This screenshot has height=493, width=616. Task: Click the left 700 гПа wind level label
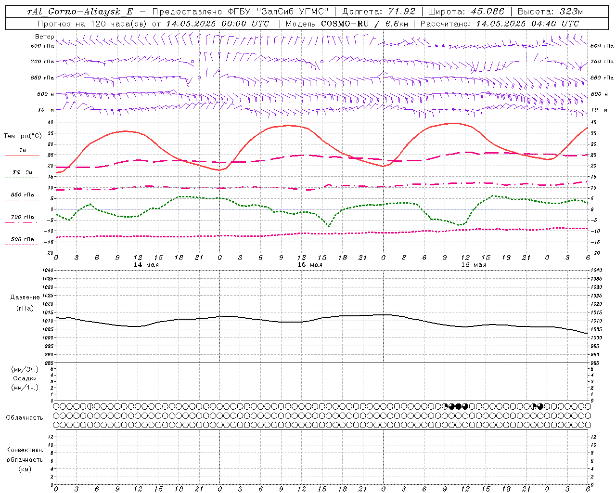click(x=42, y=62)
